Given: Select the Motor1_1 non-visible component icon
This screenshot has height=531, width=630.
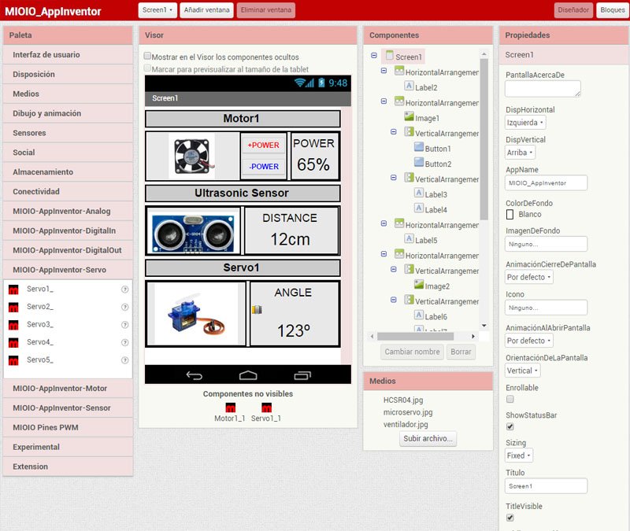Looking at the screenshot, I should click(x=230, y=407).
